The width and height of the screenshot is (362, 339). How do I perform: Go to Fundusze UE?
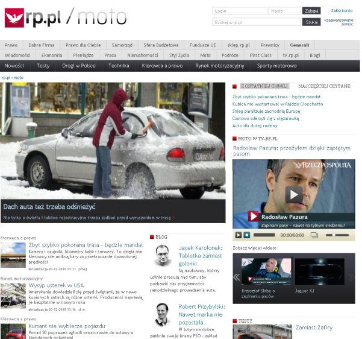click(x=203, y=45)
